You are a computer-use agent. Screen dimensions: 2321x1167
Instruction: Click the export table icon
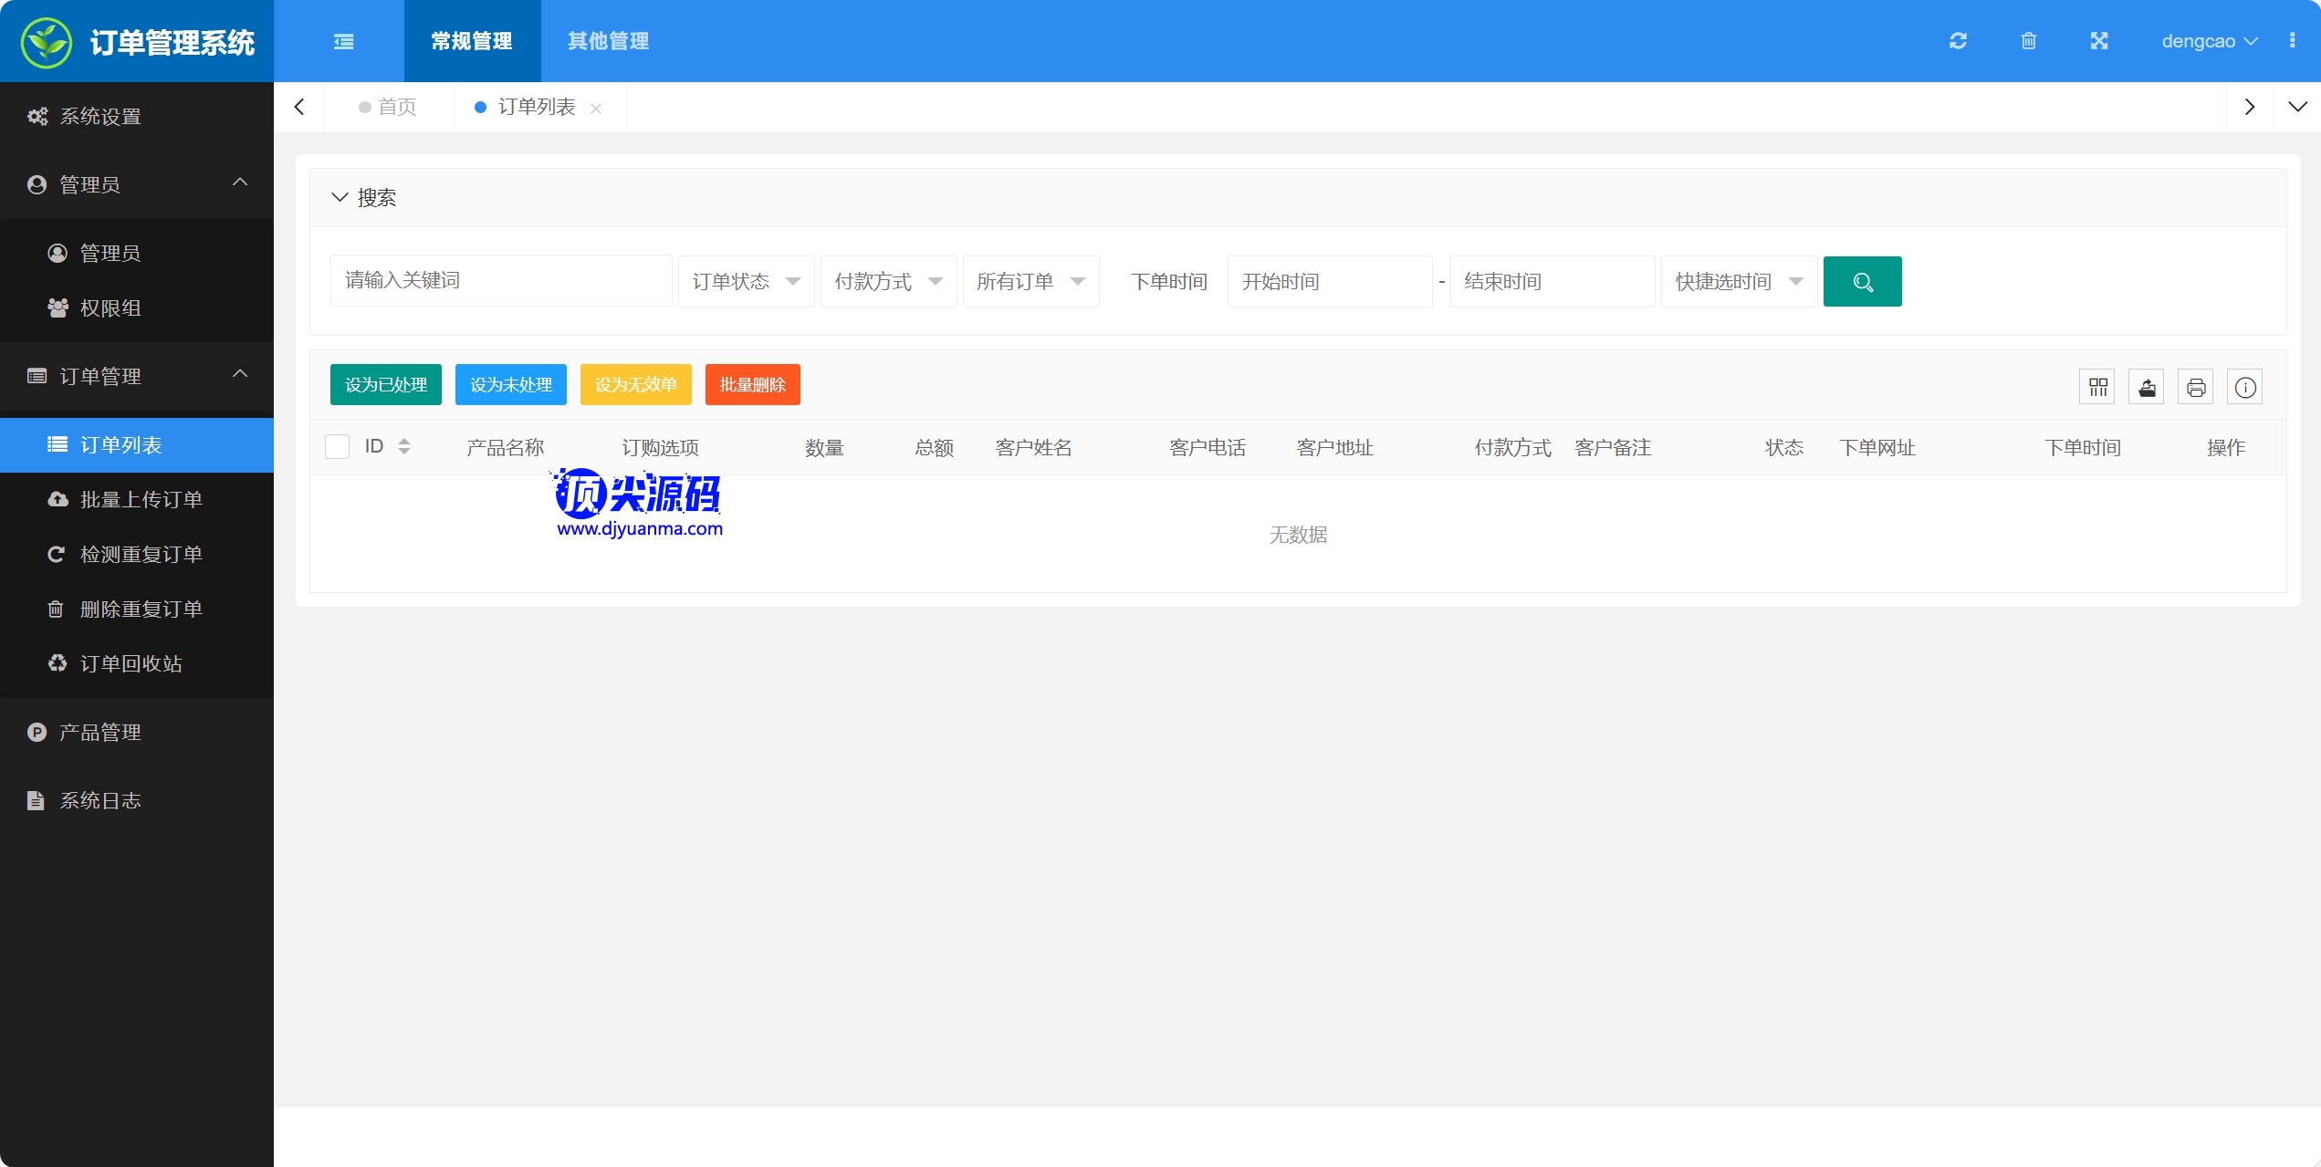point(2147,387)
